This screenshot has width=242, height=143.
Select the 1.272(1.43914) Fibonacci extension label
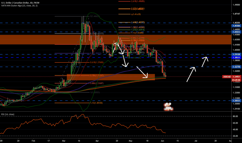138,30
